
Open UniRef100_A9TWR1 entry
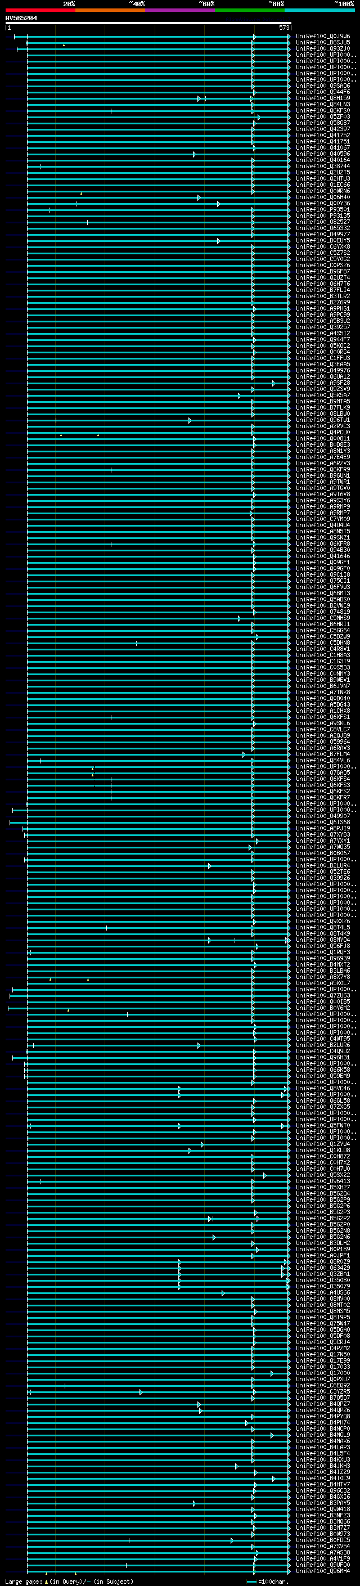point(323,482)
